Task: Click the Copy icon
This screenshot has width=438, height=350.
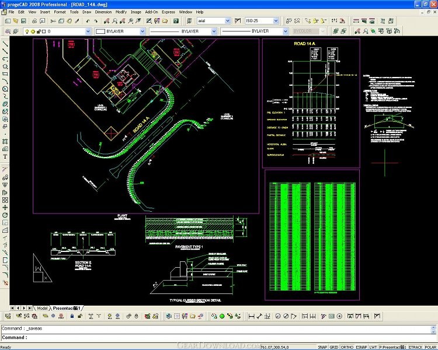Action: (x=61, y=21)
